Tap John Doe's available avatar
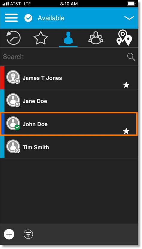142x249 pixels. (13, 123)
